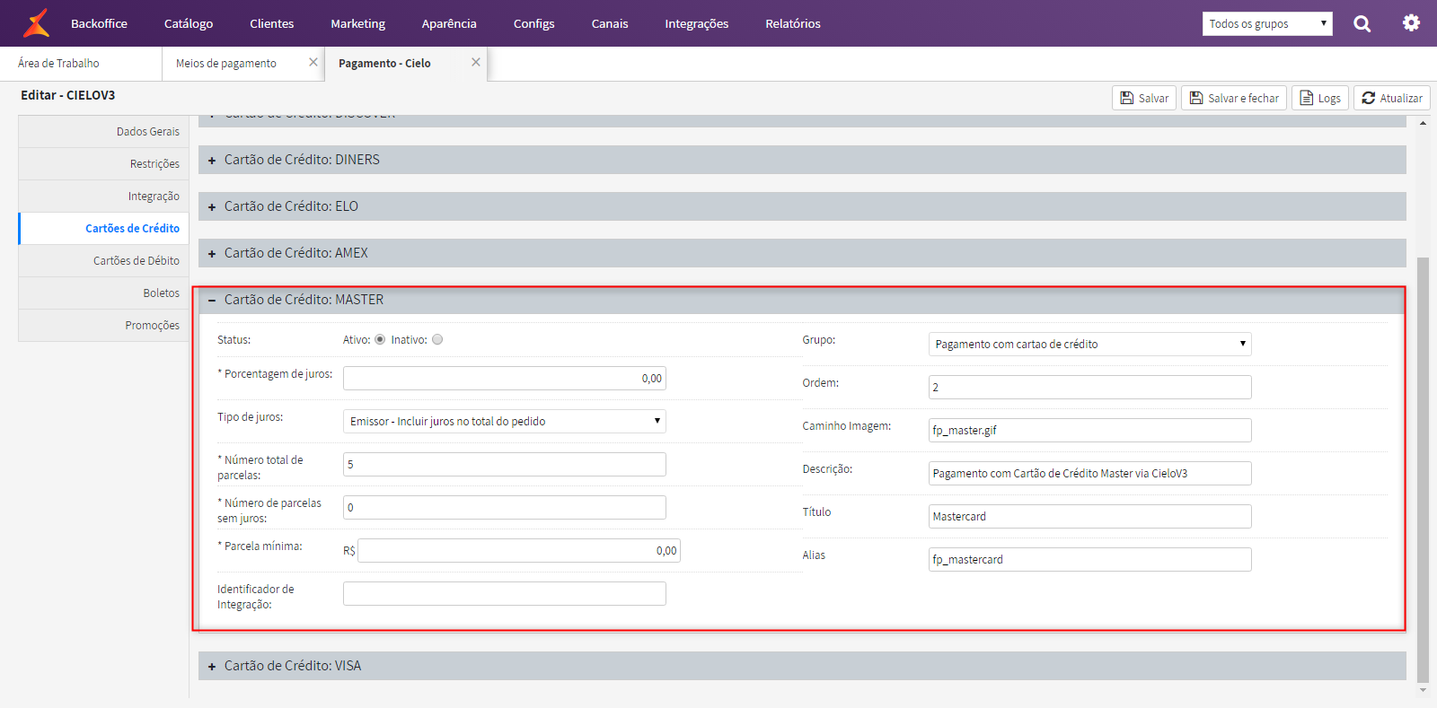Image resolution: width=1437 pixels, height=708 pixels.
Task: Click the scrollbar up arrow
Action: [1423, 123]
